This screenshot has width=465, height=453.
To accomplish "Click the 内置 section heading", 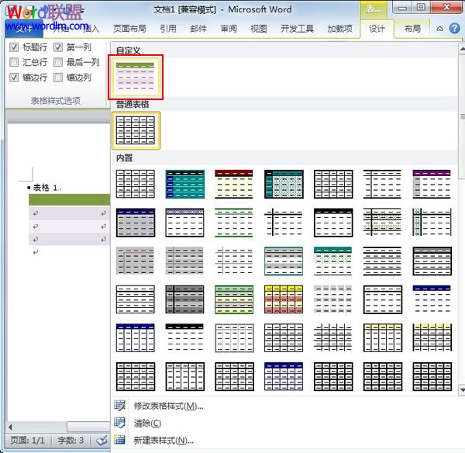I will pyautogui.click(x=125, y=158).
